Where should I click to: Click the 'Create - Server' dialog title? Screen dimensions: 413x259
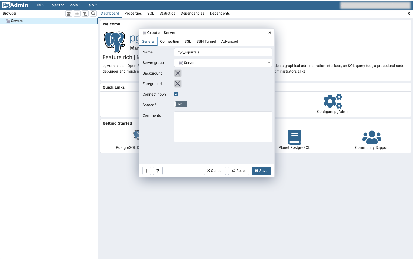coord(161,33)
